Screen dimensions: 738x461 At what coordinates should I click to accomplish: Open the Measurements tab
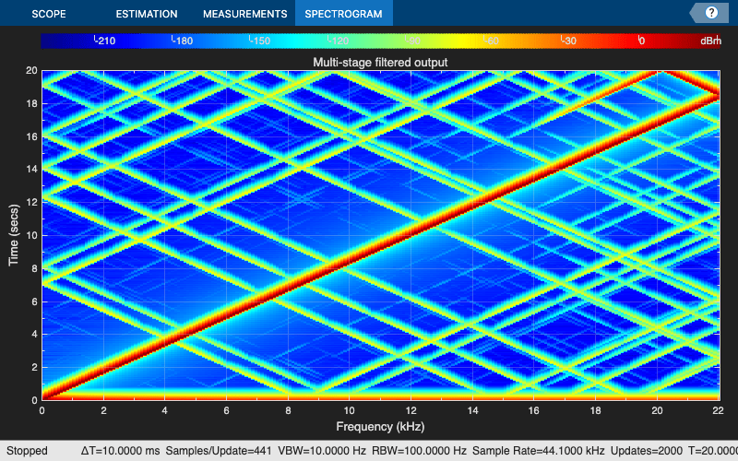(x=244, y=14)
